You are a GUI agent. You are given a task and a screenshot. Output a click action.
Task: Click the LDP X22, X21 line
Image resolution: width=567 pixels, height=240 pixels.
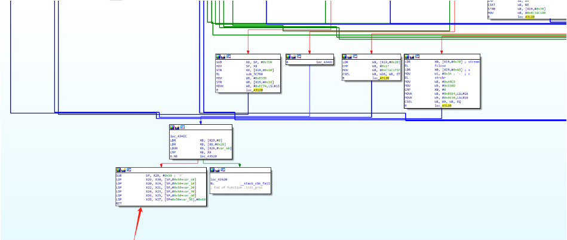(155, 187)
